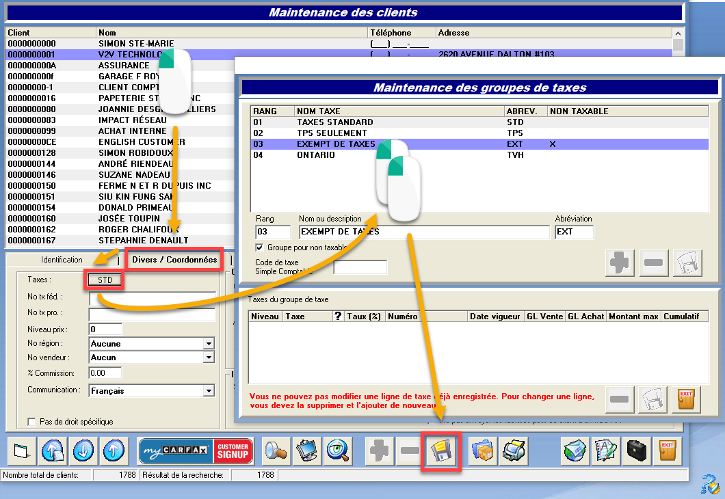Select client ACHAT INTERNE in the list

point(120,131)
